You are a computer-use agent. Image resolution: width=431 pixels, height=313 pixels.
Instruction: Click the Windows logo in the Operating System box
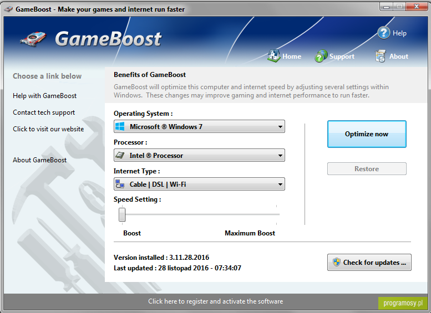point(120,126)
